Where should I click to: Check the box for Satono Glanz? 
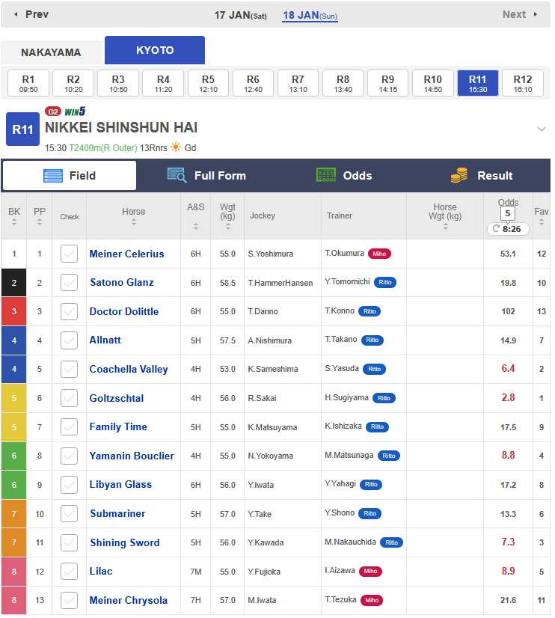(69, 283)
